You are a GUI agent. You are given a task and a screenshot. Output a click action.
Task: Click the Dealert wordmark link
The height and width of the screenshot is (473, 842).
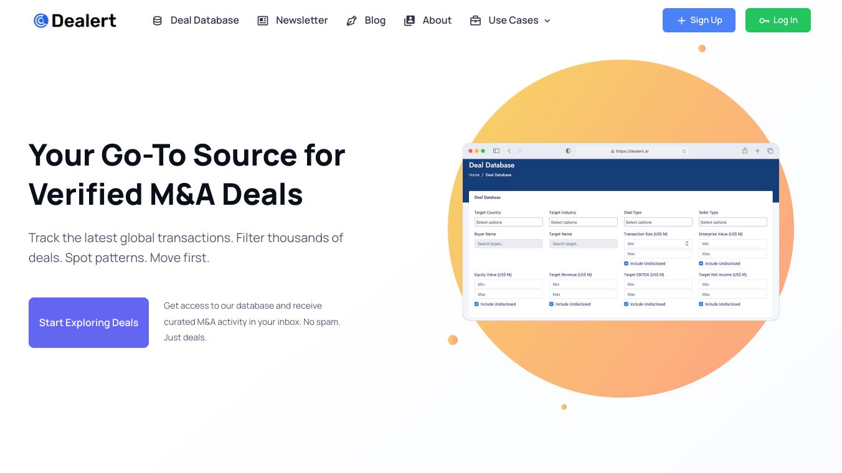click(x=84, y=21)
